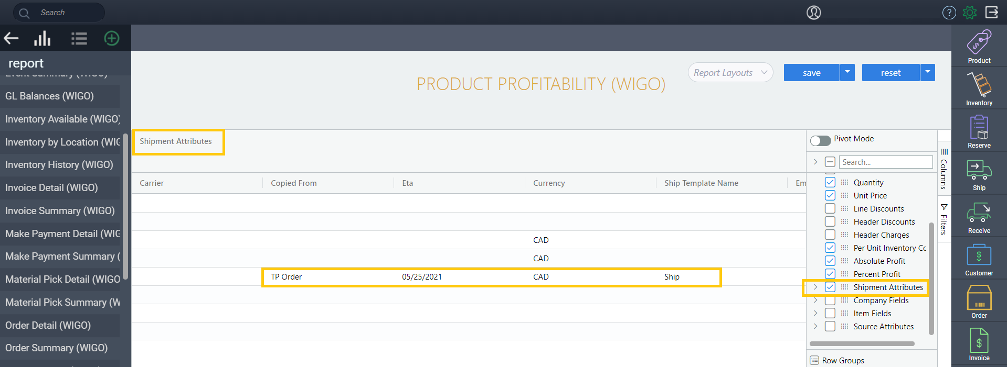
Task: Uncheck the Per Unit Inventory Cost checkbox
Action: 830,248
